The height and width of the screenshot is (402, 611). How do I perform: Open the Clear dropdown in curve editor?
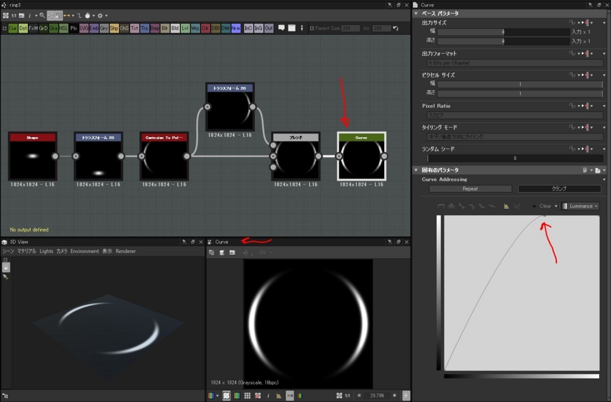pos(548,206)
